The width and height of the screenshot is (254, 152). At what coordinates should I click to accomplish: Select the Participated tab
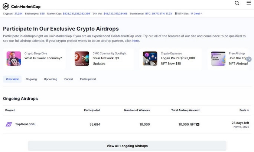coord(88,79)
